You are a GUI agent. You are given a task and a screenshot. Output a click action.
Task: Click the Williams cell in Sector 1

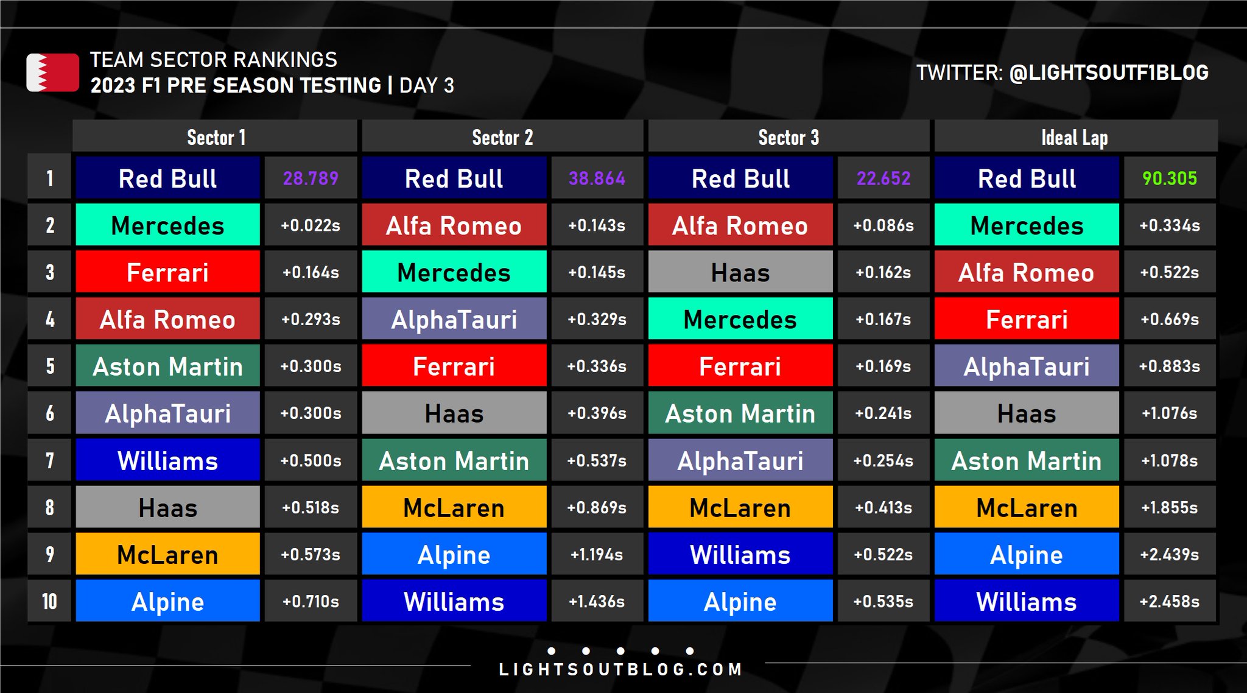click(x=167, y=460)
